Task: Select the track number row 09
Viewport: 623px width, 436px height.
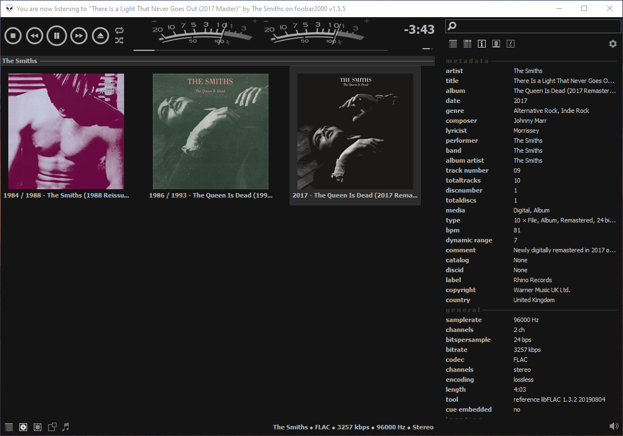Action: [x=531, y=170]
